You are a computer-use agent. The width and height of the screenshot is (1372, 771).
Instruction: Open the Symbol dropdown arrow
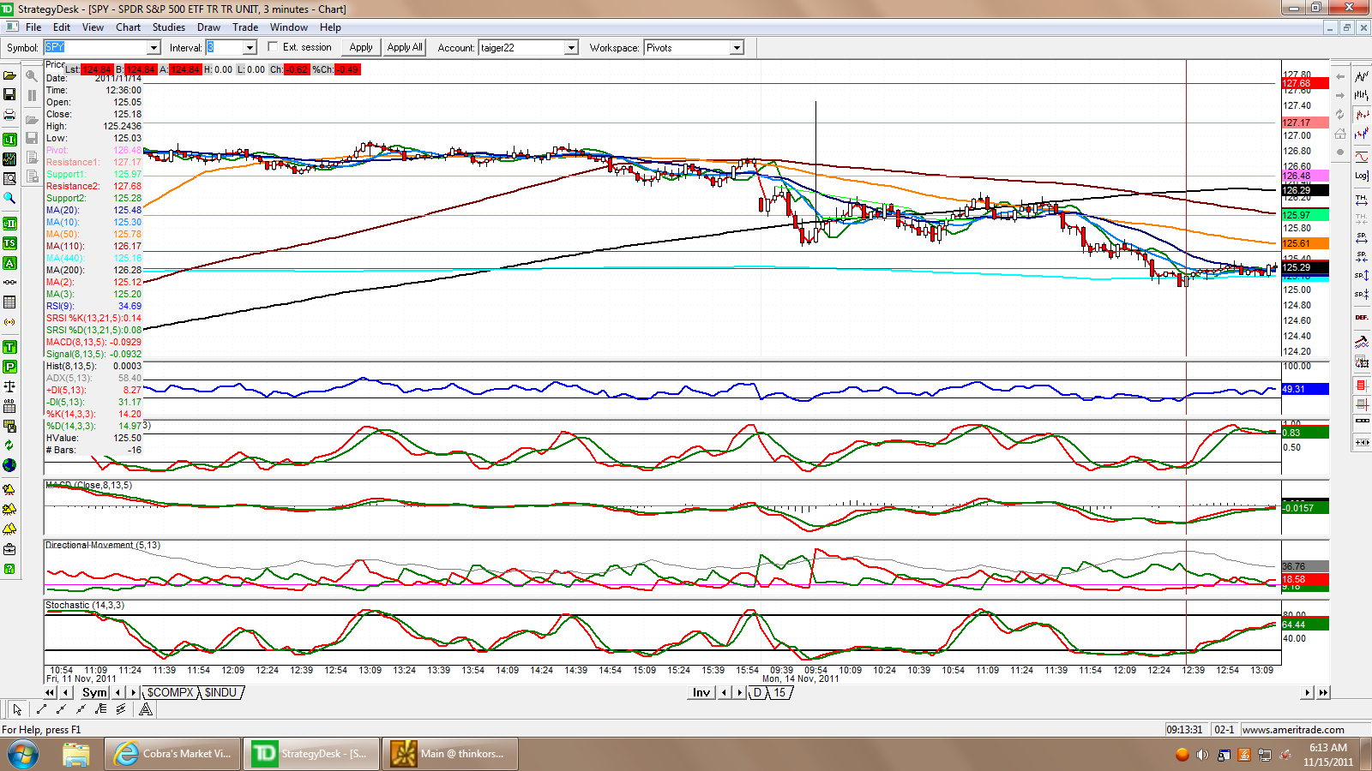coord(154,48)
